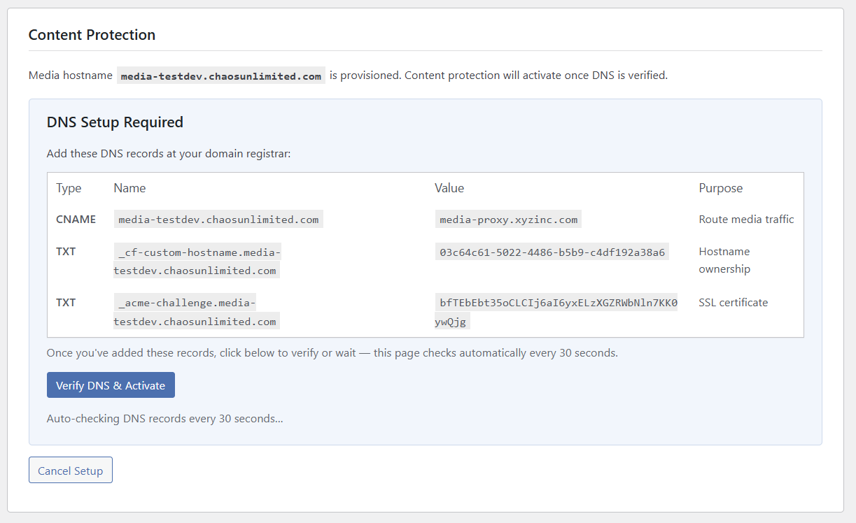856x523 pixels.
Task: Click the _acme-challenge TXTrecord name
Action: click(197, 311)
